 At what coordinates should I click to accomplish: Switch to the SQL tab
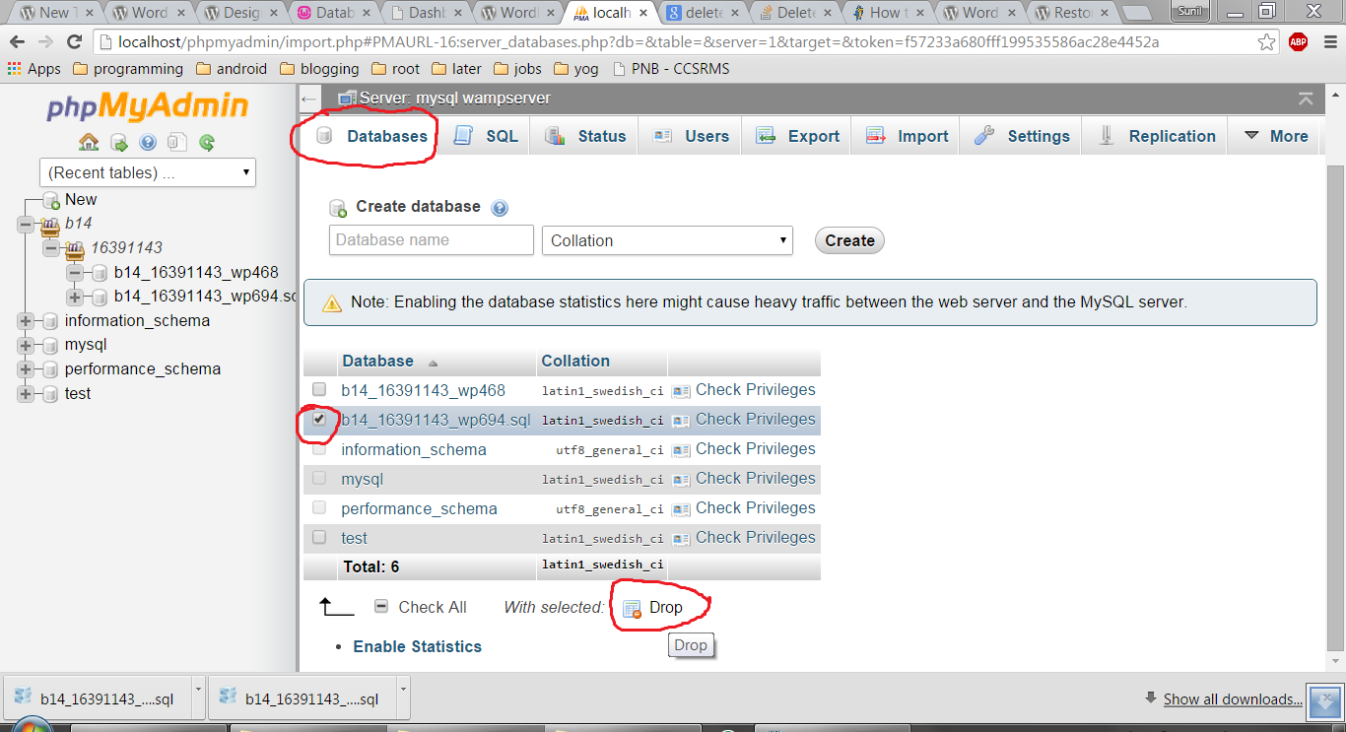tap(487, 136)
